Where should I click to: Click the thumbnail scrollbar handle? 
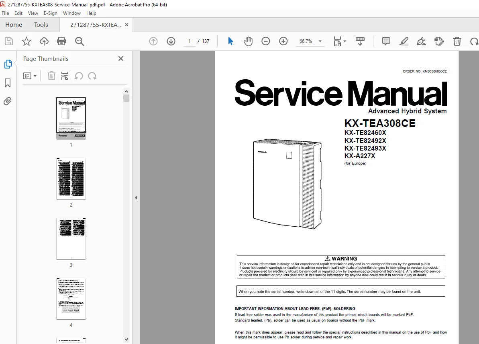point(126,98)
